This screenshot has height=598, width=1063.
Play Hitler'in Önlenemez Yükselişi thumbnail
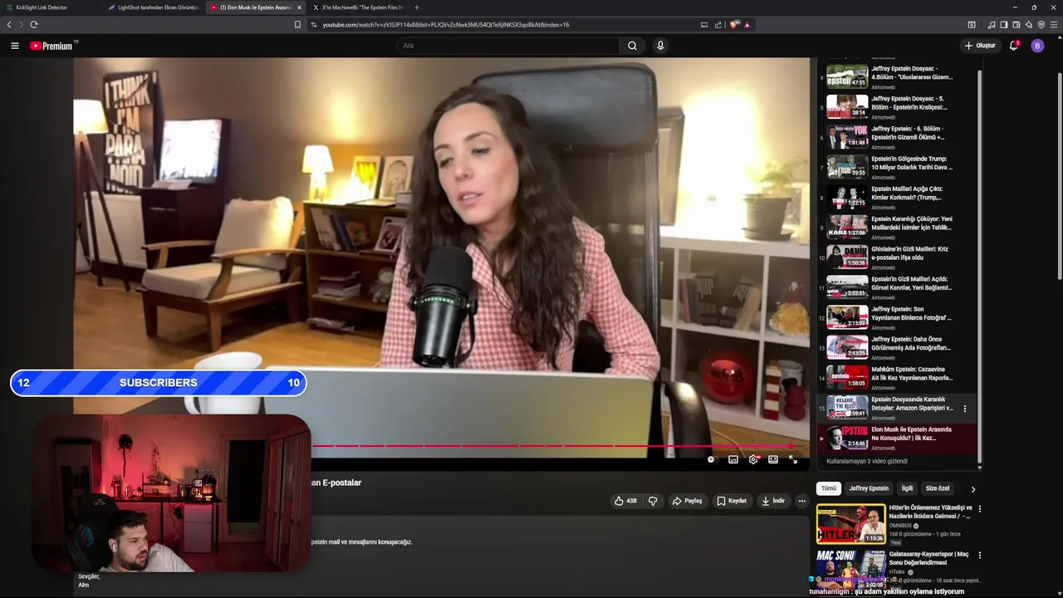click(851, 524)
